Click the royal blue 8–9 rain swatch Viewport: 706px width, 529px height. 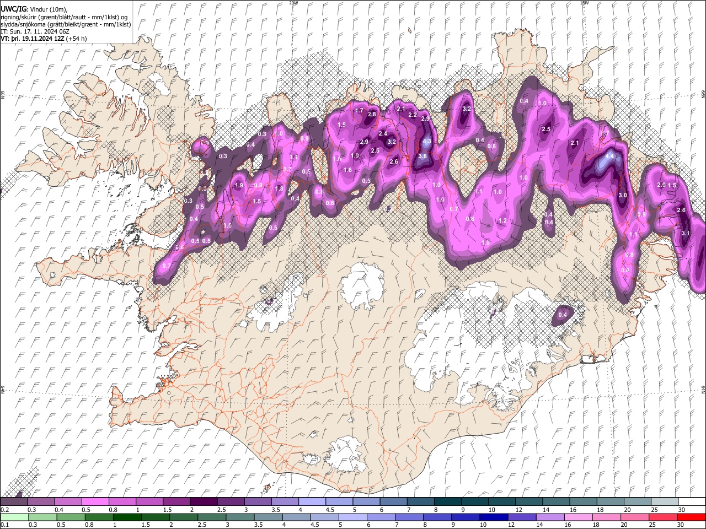(x=437, y=517)
